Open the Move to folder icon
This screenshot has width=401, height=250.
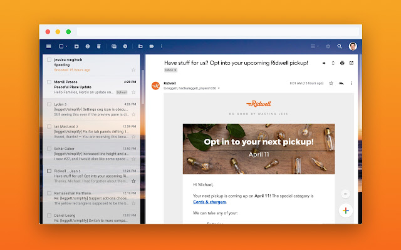[140, 46]
